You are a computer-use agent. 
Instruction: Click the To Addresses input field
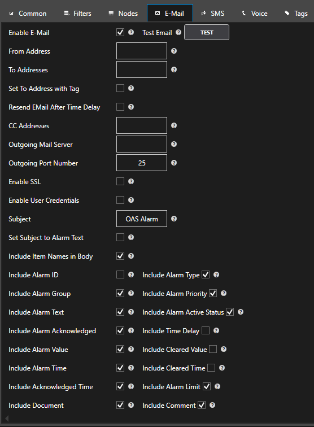142,69
